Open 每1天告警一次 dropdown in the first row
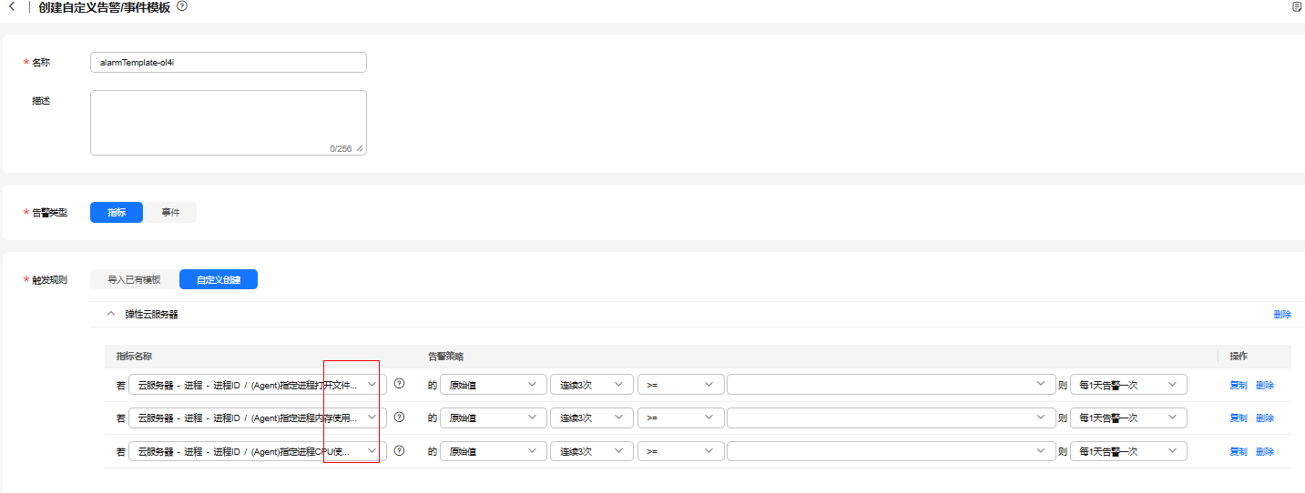1305x493 pixels. tap(1128, 385)
